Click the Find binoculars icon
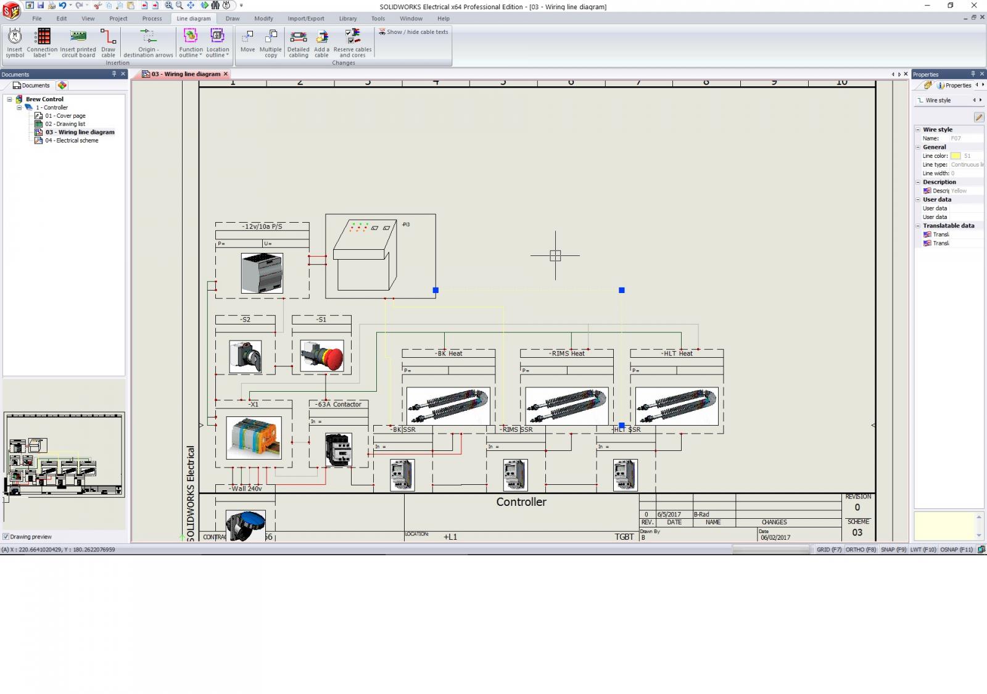This screenshot has height=694, width=987. [x=215, y=5]
